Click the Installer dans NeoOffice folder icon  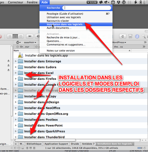(x=20, y=108)
